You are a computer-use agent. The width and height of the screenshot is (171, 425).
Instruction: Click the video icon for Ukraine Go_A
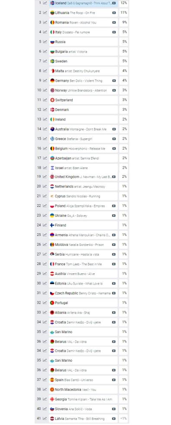[x=114, y=216]
